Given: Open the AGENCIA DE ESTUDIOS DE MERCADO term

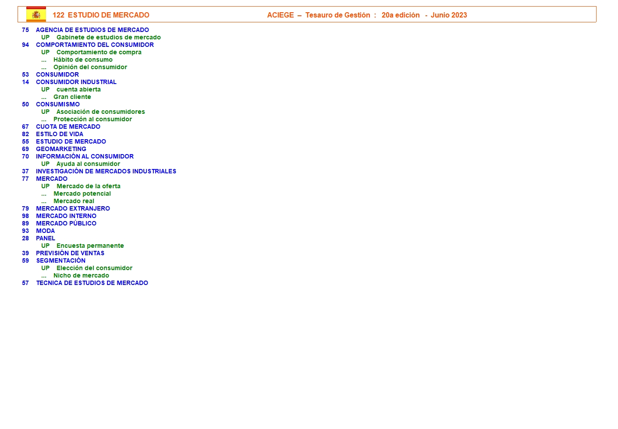Looking at the screenshot, I should (92, 30).
